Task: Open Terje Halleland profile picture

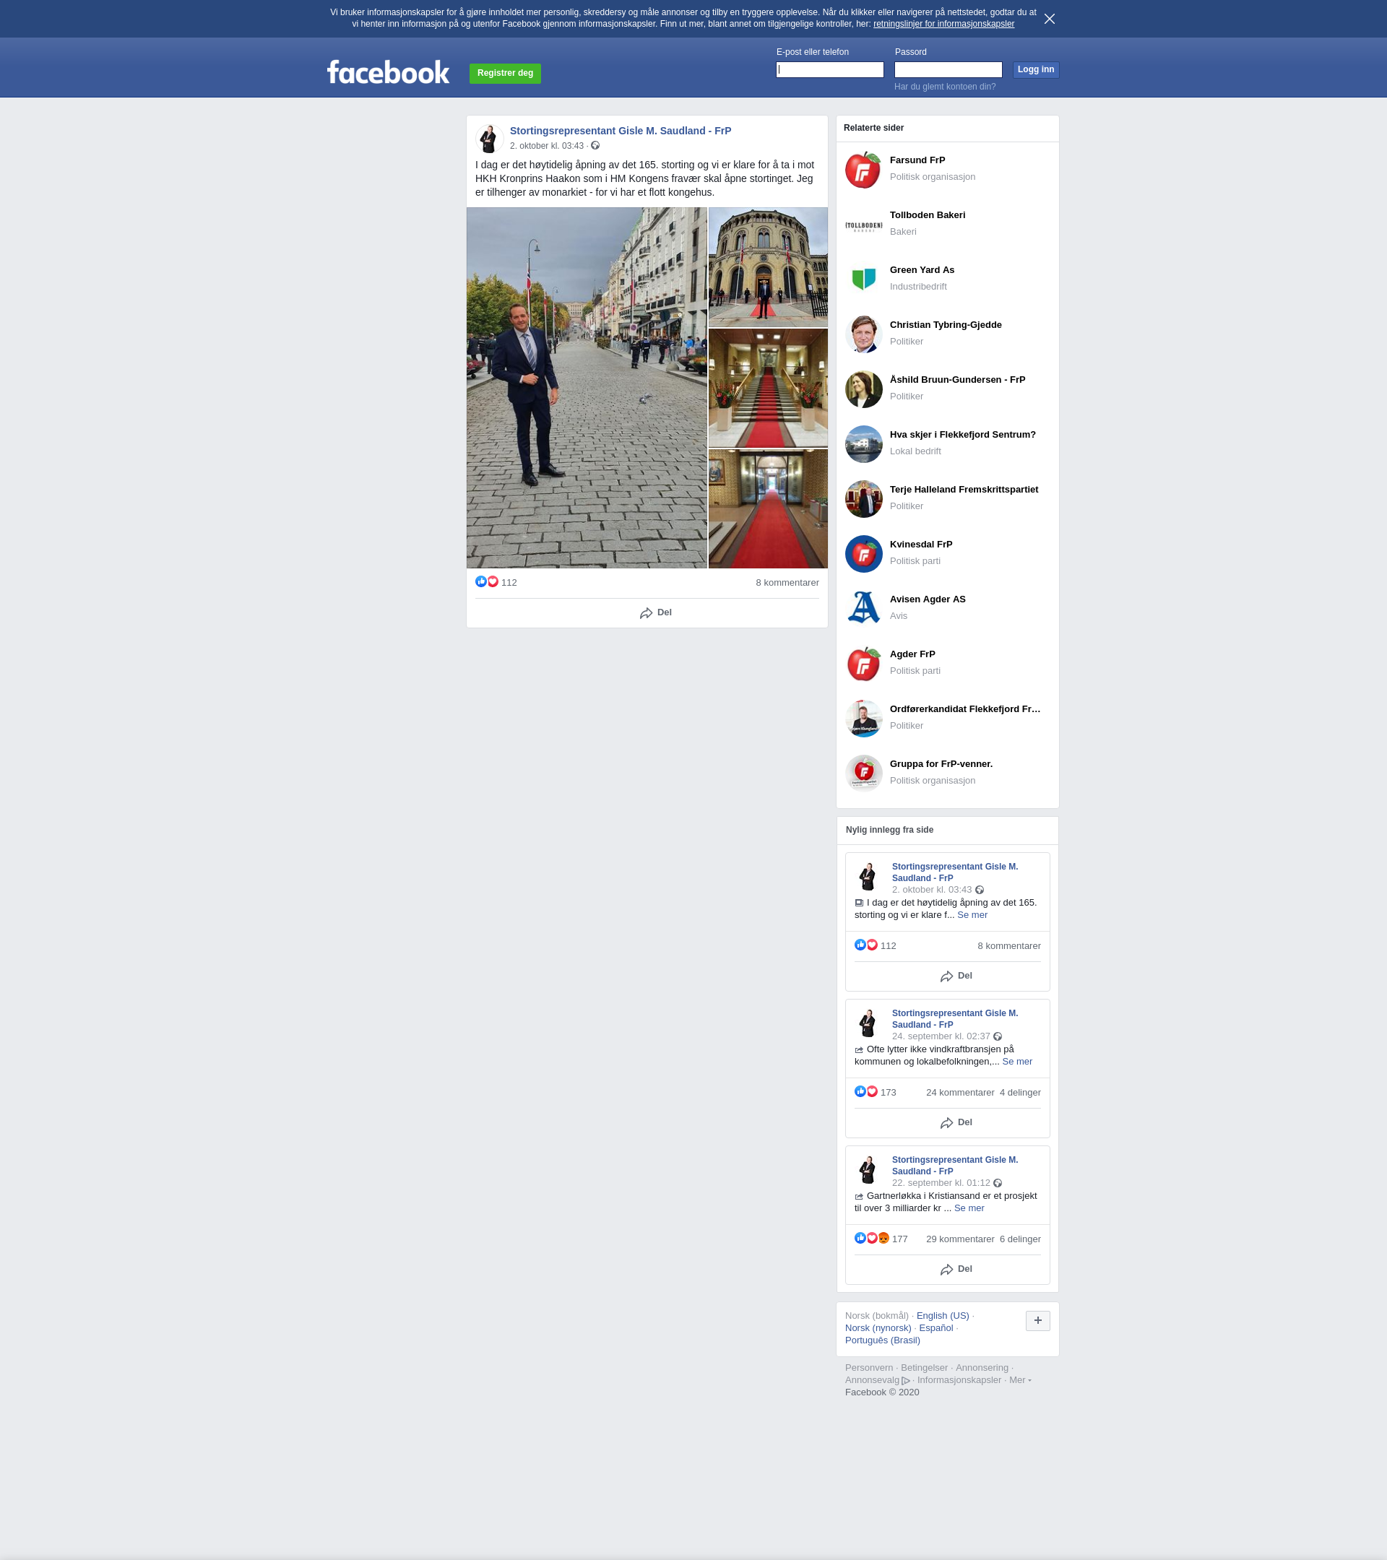Action: click(x=863, y=499)
